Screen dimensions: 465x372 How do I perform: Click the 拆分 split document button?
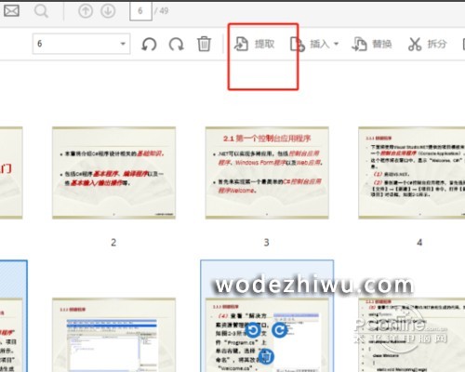[428, 44]
